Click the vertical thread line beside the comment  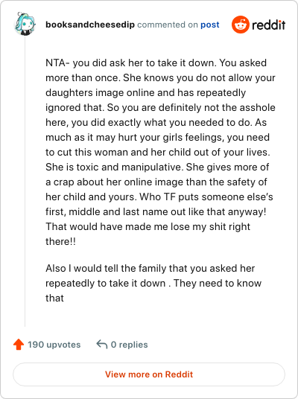(x=25, y=181)
